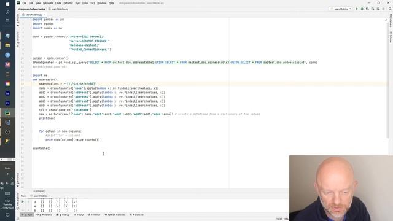The image size is (393, 221).
Task: Click the tool windows quick-access icon at bottom left
Action: pyautogui.click(x=18, y=219)
